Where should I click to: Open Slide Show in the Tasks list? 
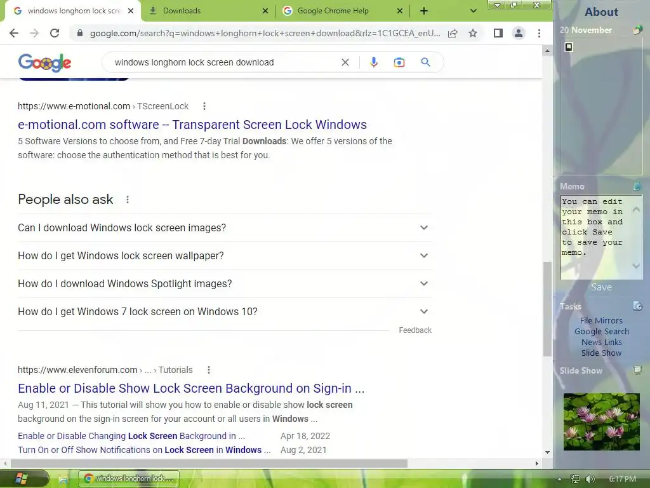pos(601,353)
